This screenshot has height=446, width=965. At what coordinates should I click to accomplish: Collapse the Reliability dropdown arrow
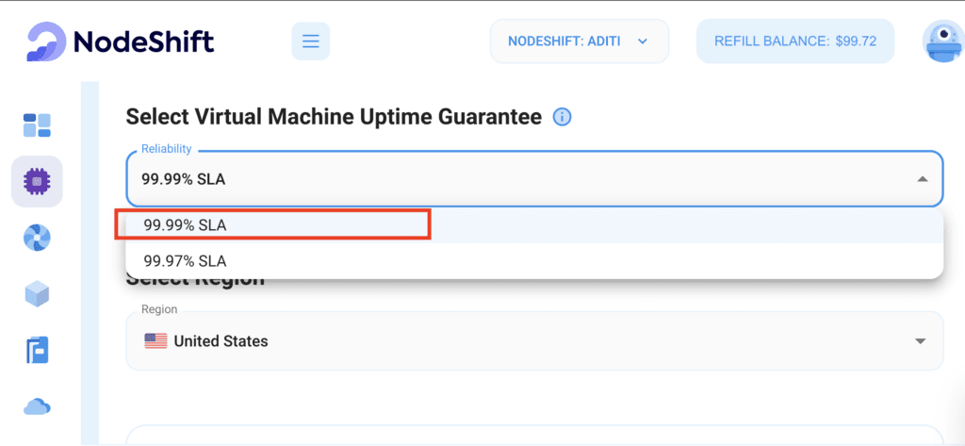pos(922,179)
